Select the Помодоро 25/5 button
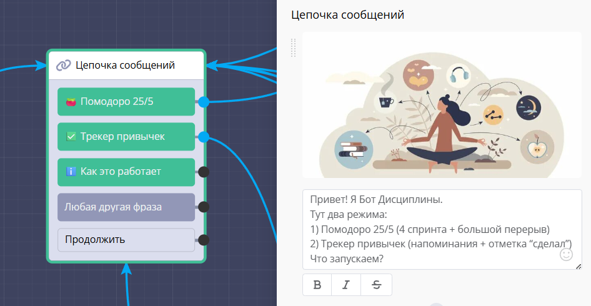Image resolution: width=591 pixels, height=306 pixels. (126, 102)
